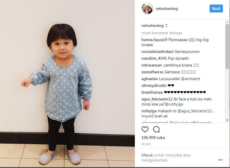
Task: Click the 106,909 suka likes count
Action: tap(153, 137)
